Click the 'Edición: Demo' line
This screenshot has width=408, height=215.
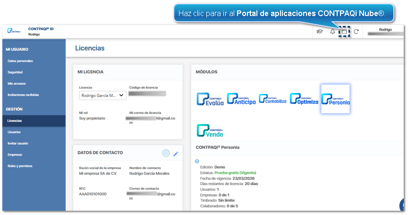[x=212, y=167]
